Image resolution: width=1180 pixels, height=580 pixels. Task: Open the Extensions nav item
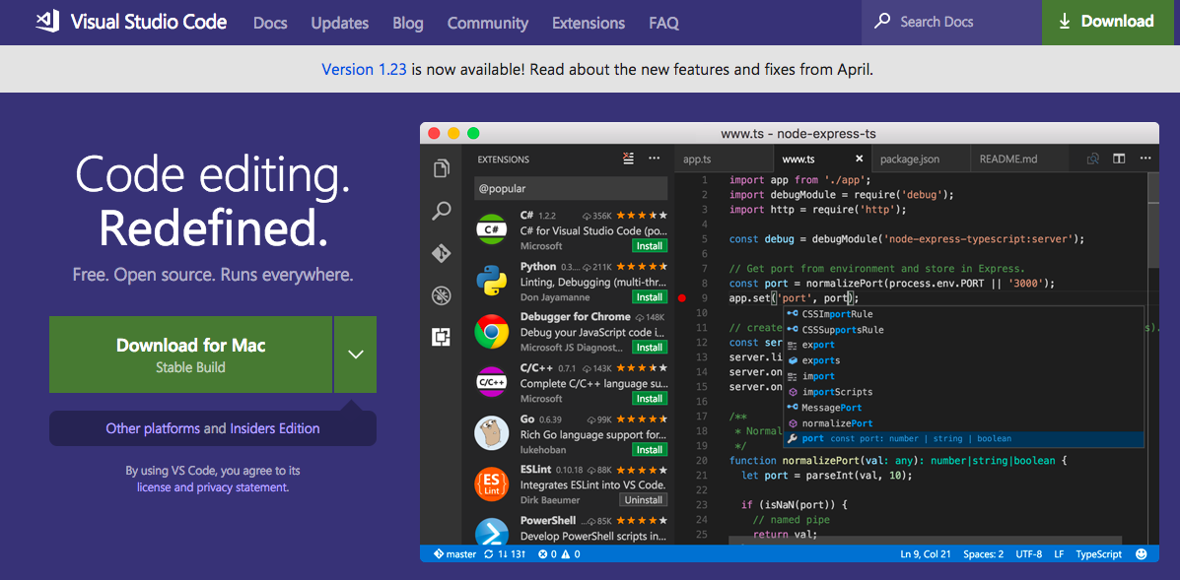point(589,24)
